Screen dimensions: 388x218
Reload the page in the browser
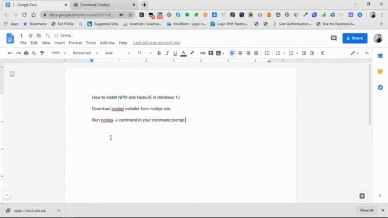coord(24,15)
